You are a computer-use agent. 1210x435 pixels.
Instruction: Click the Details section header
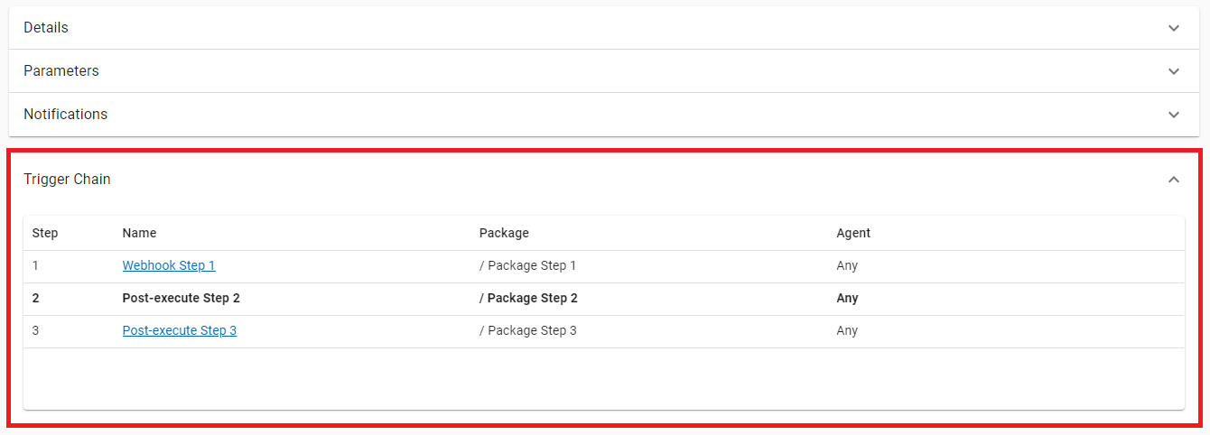tap(46, 28)
